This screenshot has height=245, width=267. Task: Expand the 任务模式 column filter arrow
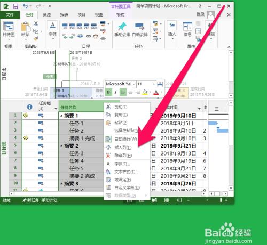tap(56, 109)
